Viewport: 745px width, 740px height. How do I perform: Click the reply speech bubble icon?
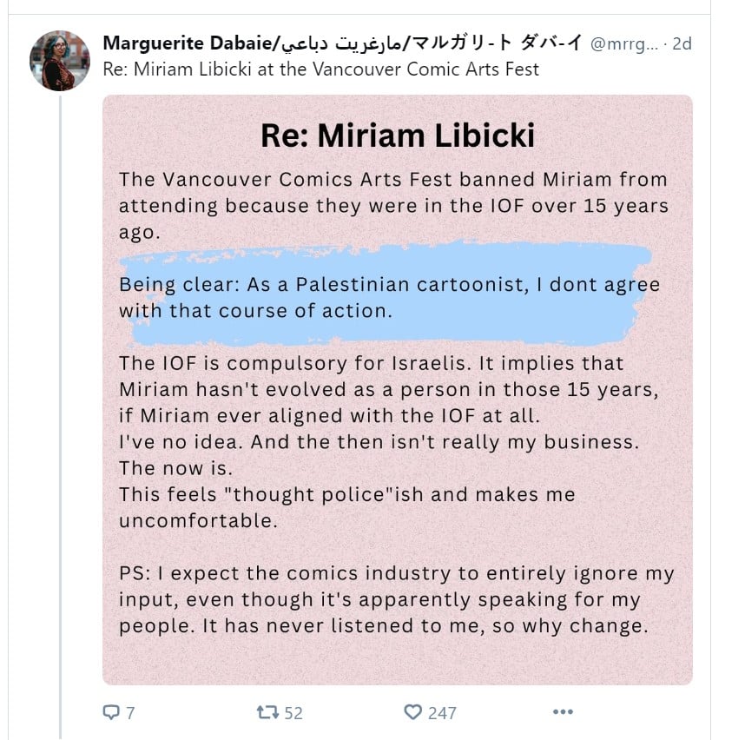coord(111,712)
